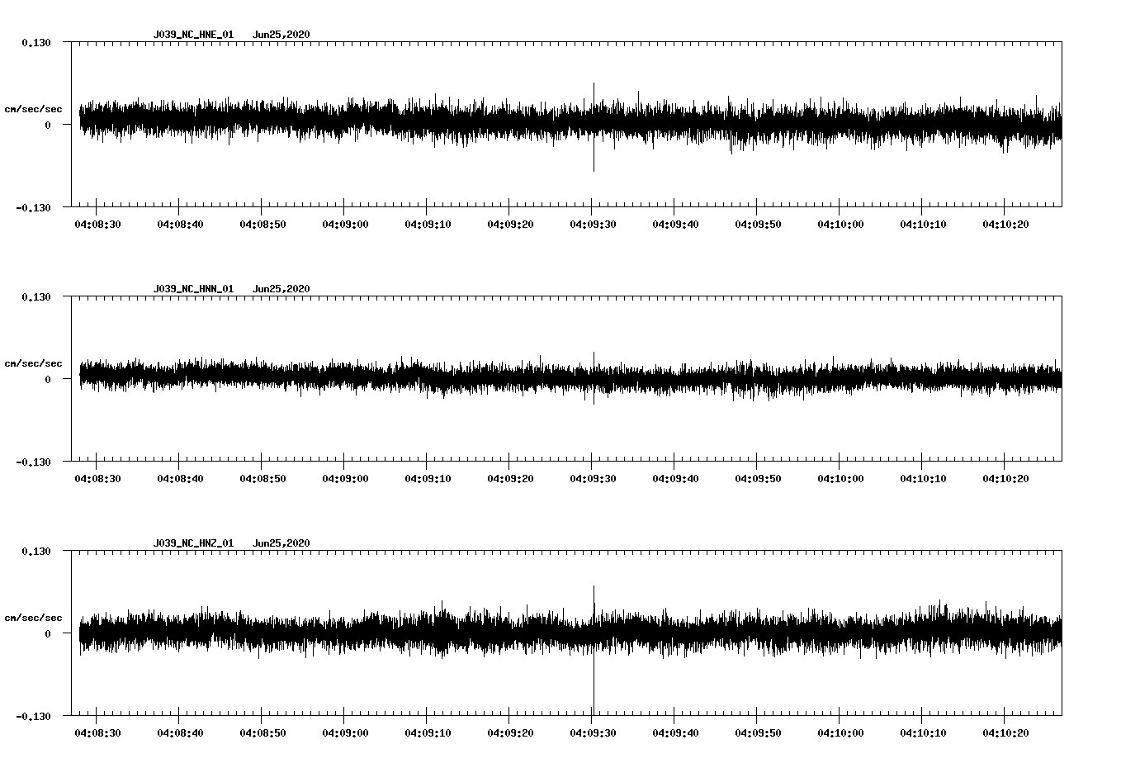Click the cm/sec/sec unit label of HNE plot
Image resolution: width=1121 pixels, height=763 pixels.
(33, 109)
